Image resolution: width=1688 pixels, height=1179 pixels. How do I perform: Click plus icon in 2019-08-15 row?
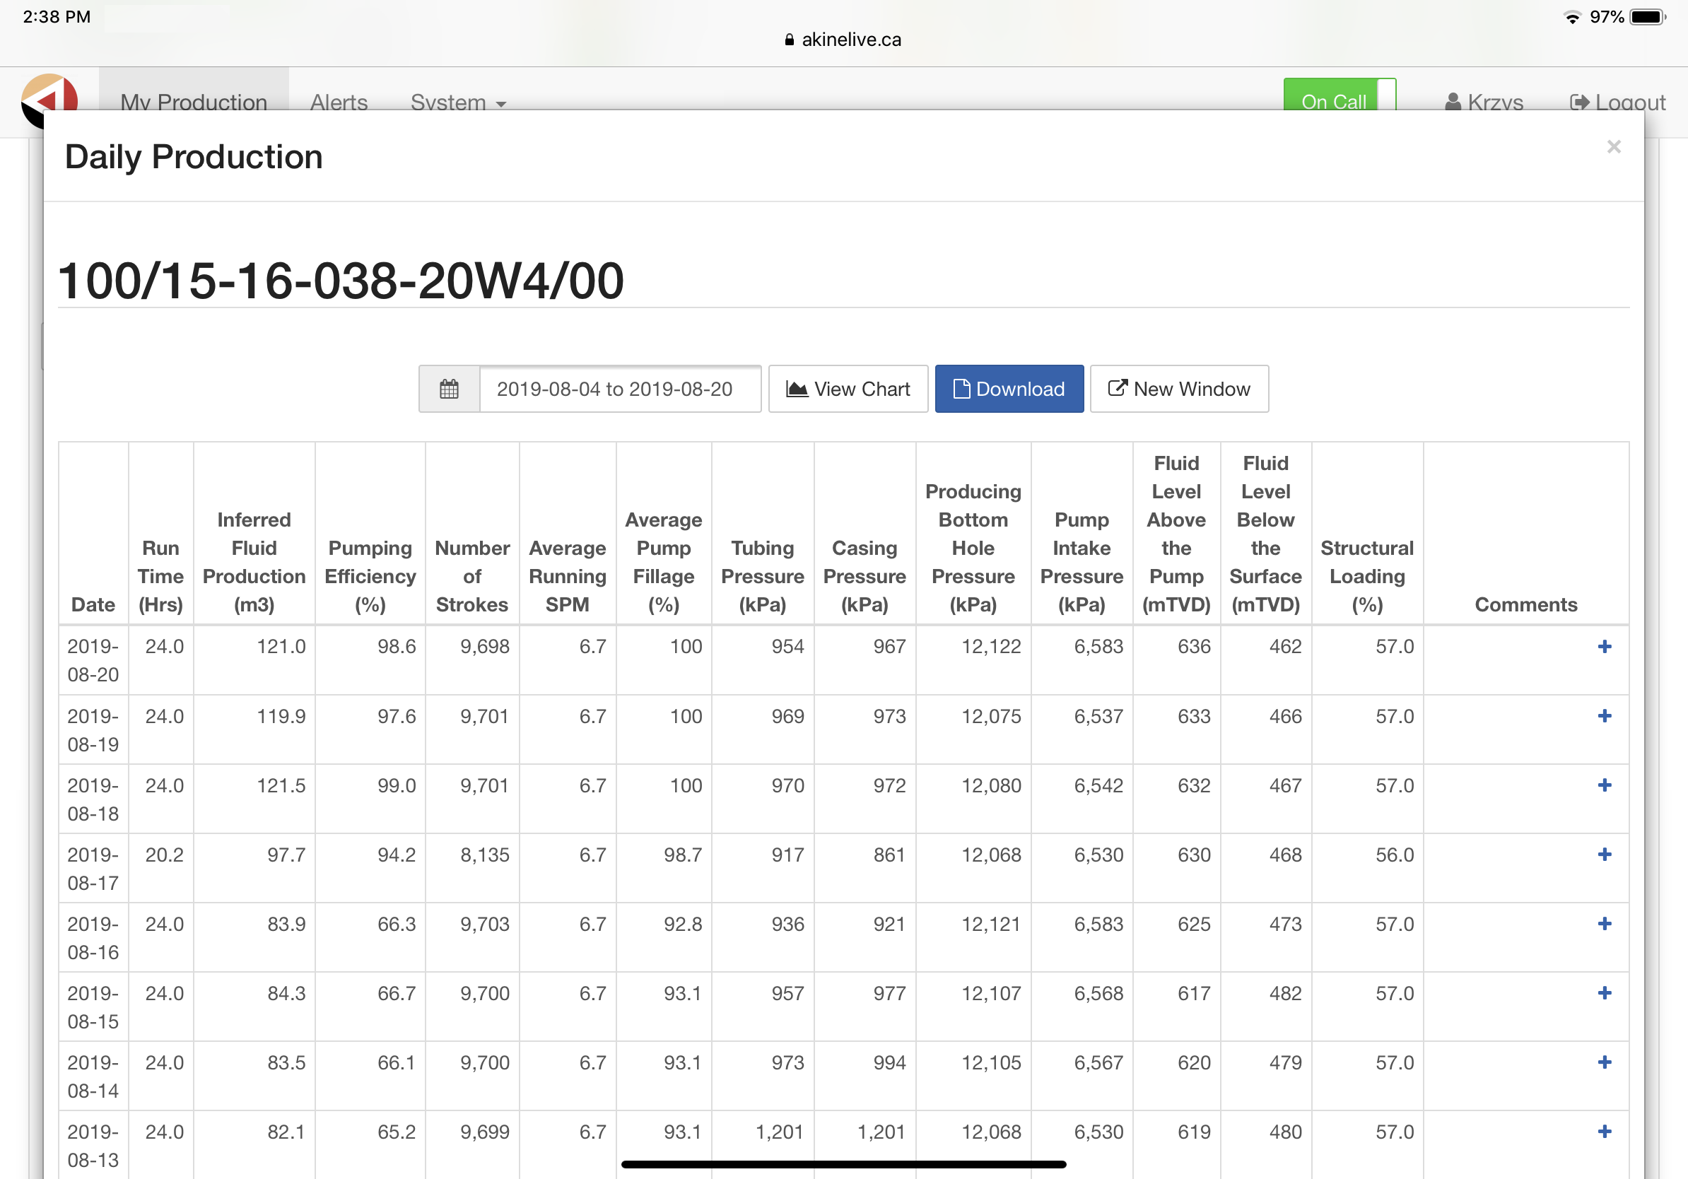[x=1604, y=993]
